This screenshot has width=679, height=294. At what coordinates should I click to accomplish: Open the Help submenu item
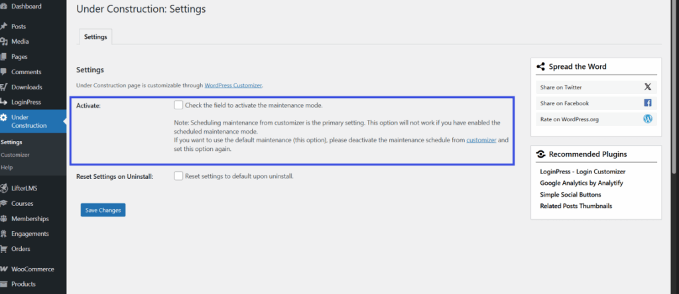tap(7, 167)
